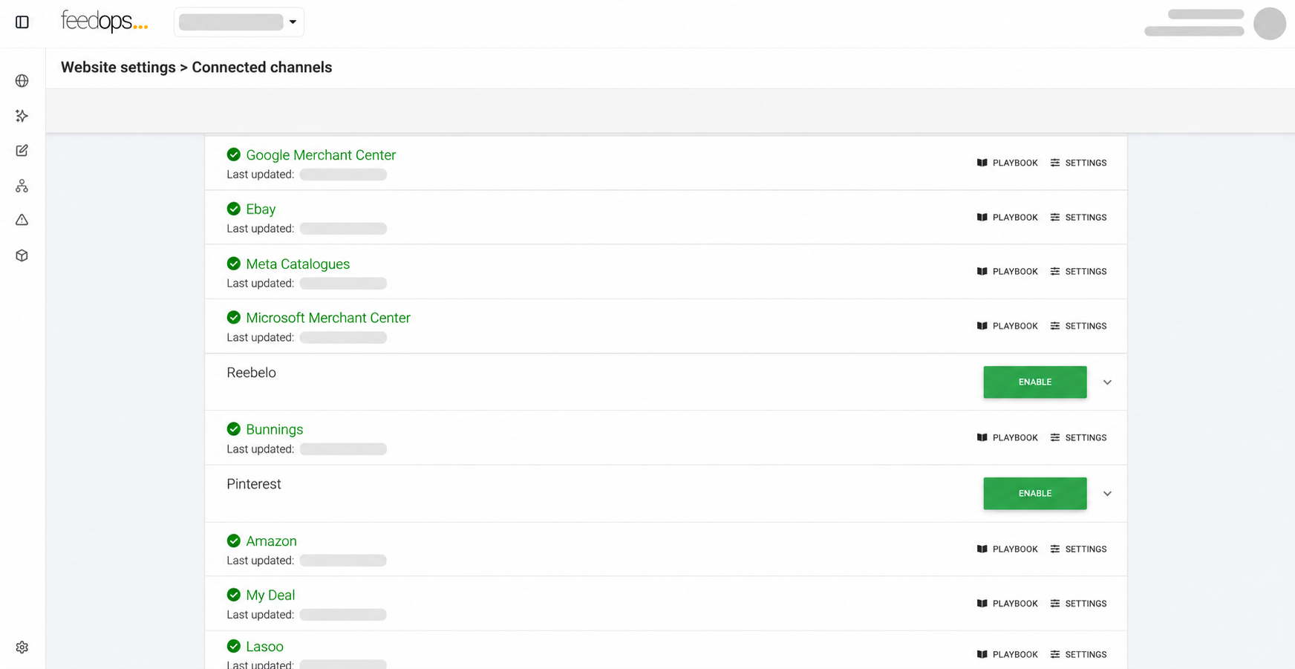Click the My Deal channel name

click(270, 595)
